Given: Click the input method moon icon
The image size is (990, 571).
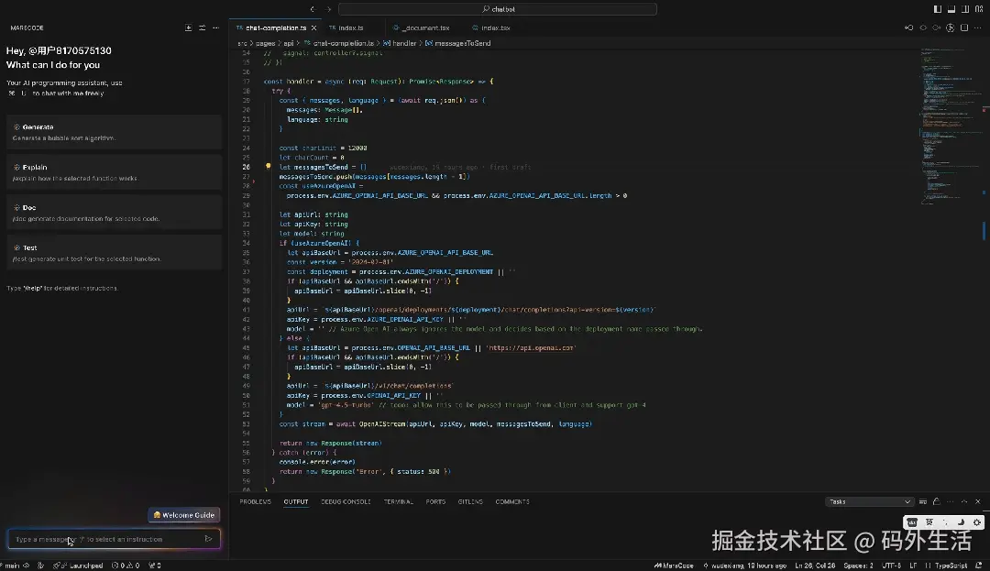Looking at the screenshot, I should point(961,522).
